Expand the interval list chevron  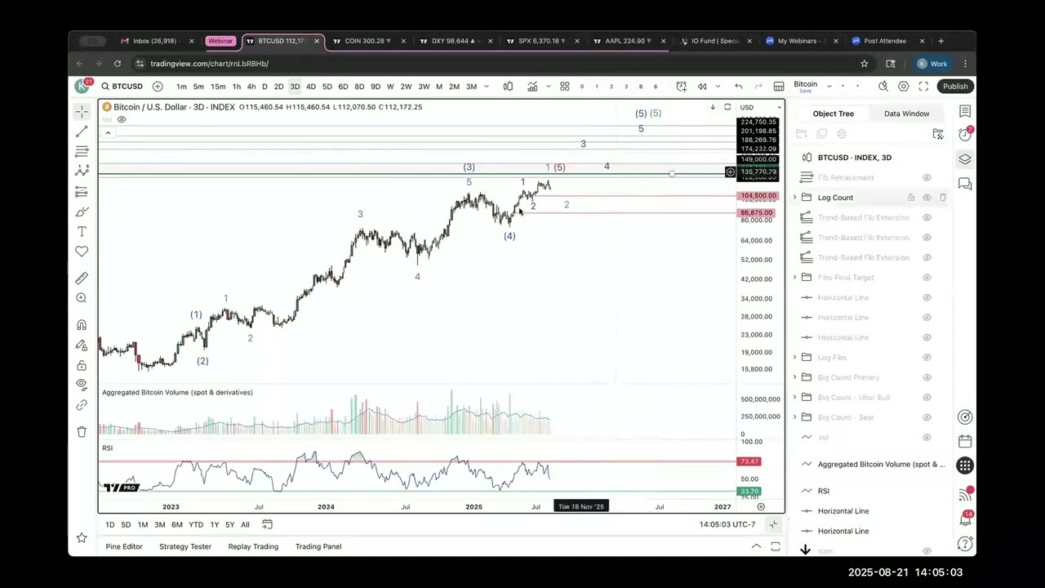[487, 87]
